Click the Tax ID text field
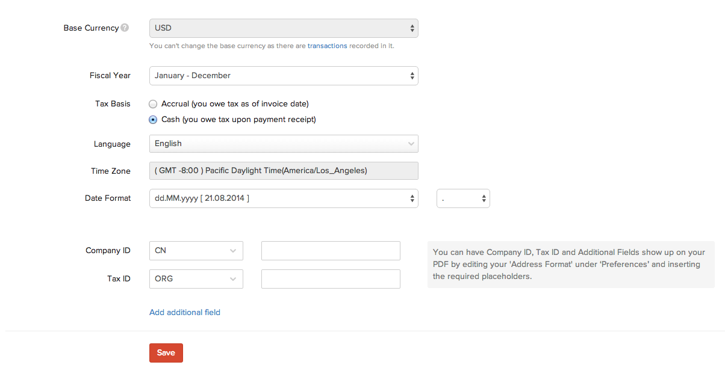725x374 pixels. pyautogui.click(x=331, y=279)
